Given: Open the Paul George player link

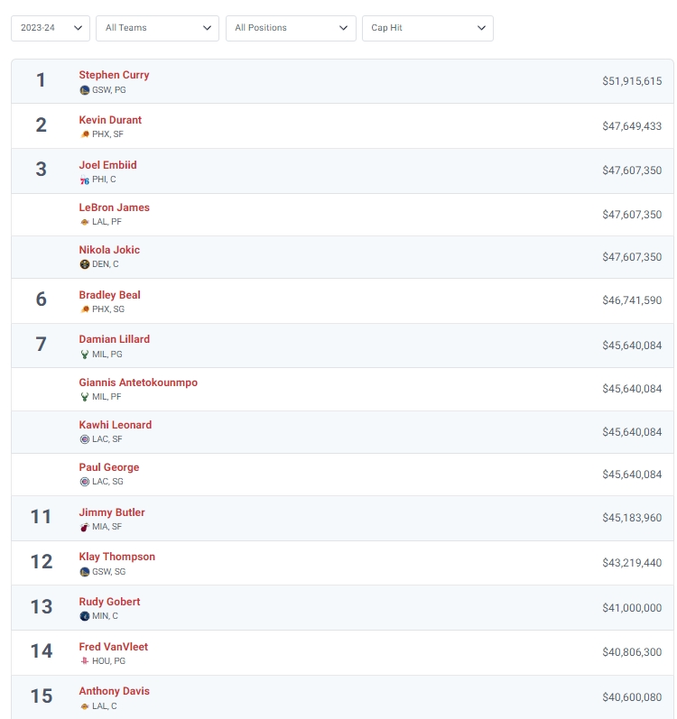Looking at the screenshot, I should [109, 467].
